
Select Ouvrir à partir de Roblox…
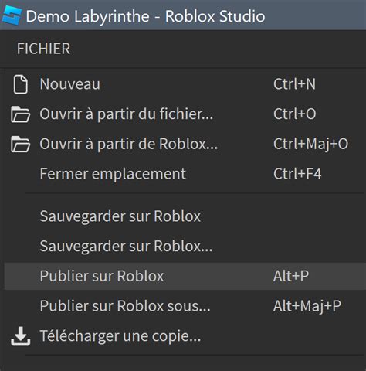coord(185,144)
